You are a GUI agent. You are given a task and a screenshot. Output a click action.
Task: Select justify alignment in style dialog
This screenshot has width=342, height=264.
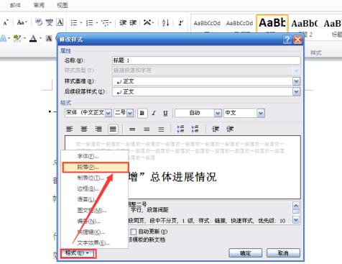(x=113, y=129)
